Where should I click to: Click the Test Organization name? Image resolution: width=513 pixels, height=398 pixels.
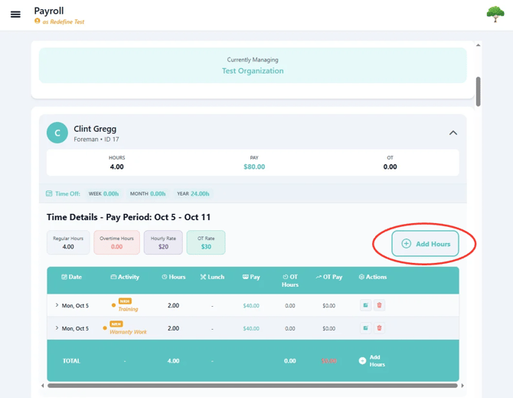253,71
